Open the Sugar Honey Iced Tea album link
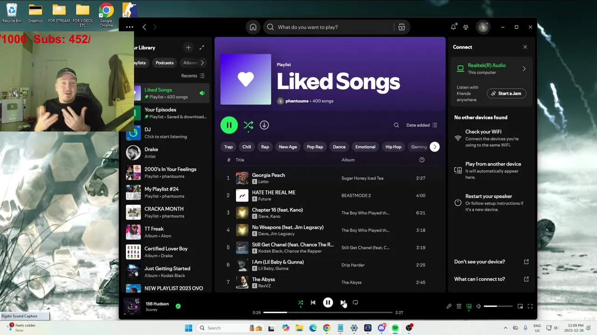Image resolution: width=597 pixels, height=335 pixels. [x=362, y=178]
